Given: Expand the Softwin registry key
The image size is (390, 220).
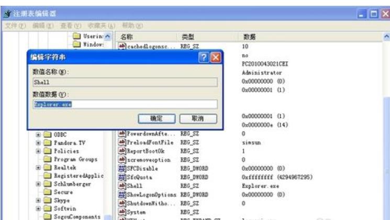Looking at the screenshot, I should 39,208.
